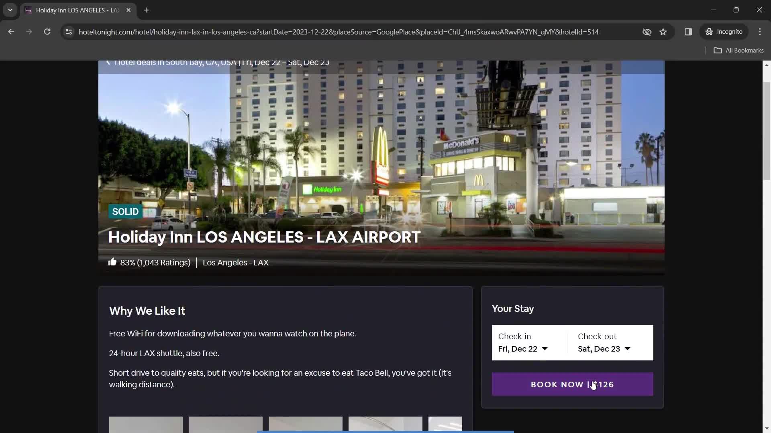Open the third hotel photo thumbnail
This screenshot has height=433, width=771.
(x=306, y=425)
